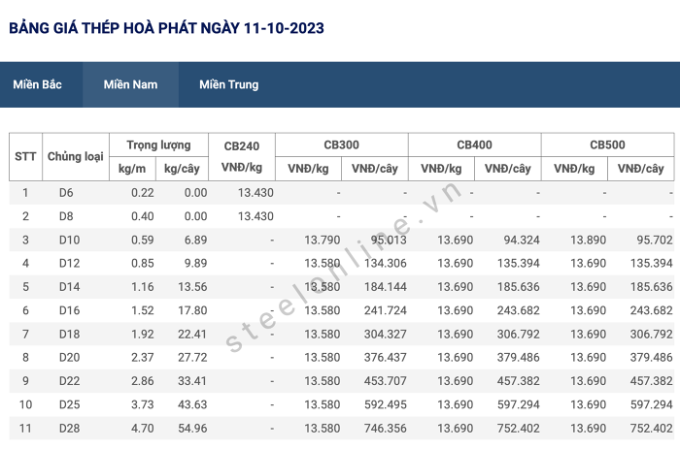Screen dimensions: 680x449
Task: Click 'VNĐ/kg' sub-header under CB400
Action: click(441, 169)
